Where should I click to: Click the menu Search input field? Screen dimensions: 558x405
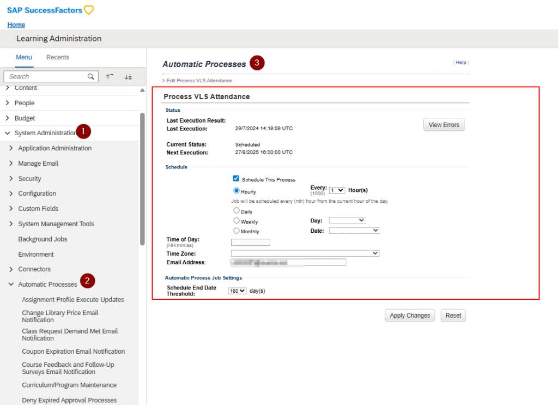(51, 76)
